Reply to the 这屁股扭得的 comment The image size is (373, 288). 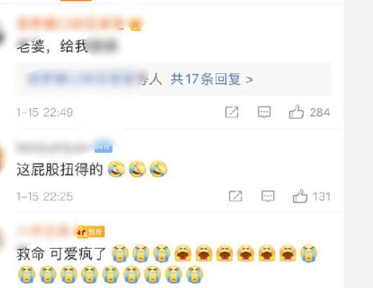[268, 196]
